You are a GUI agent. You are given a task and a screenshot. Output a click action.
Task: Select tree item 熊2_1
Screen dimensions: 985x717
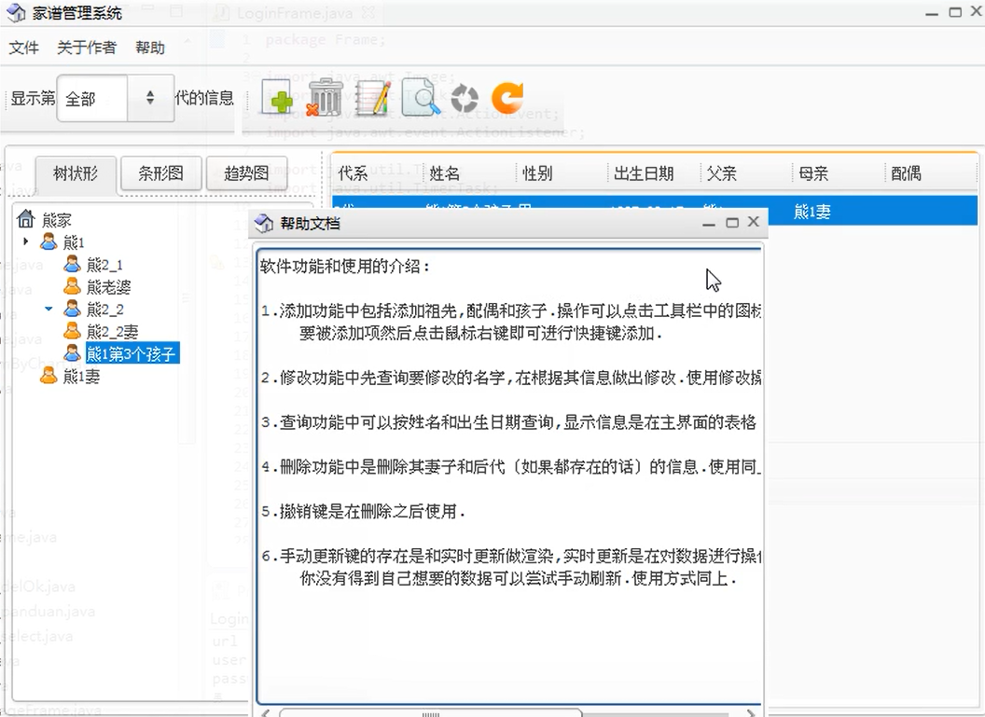(104, 264)
